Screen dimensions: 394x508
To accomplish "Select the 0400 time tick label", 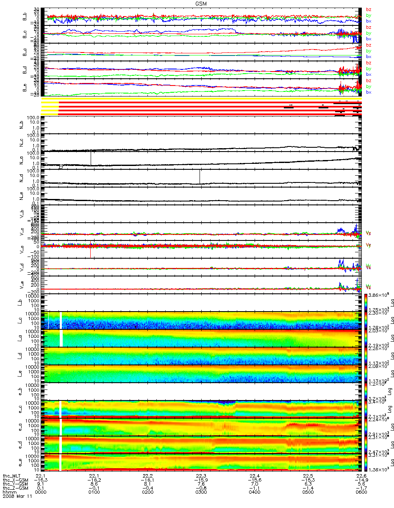I will (x=254, y=492).
